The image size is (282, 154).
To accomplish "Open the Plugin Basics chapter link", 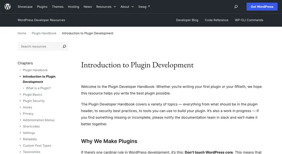I will click(x=32, y=95).
